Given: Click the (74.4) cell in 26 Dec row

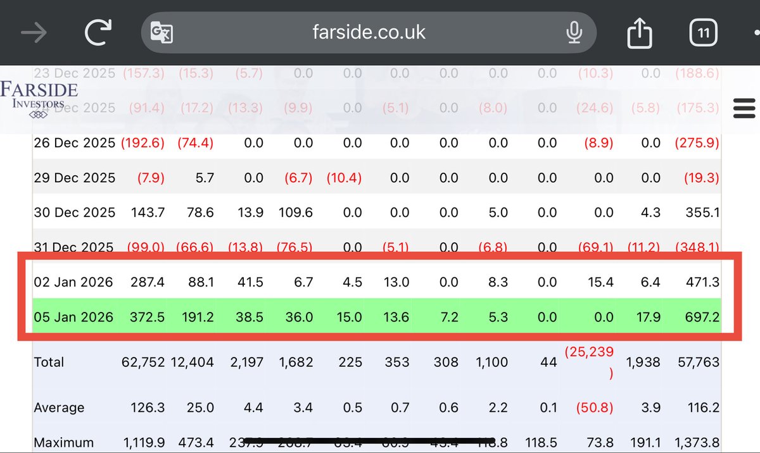Looking at the screenshot, I should (x=196, y=143).
